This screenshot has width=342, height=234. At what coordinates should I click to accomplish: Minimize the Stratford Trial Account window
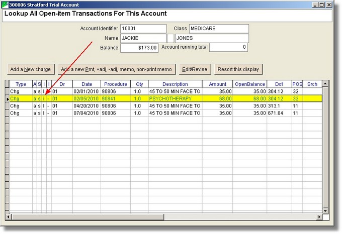(x=315, y=5)
